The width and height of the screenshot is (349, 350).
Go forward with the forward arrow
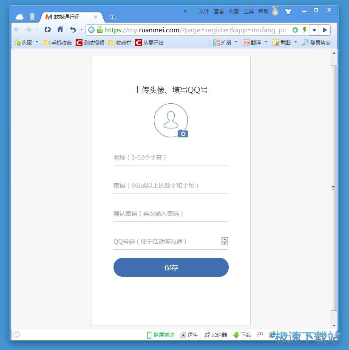tap(28, 29)
